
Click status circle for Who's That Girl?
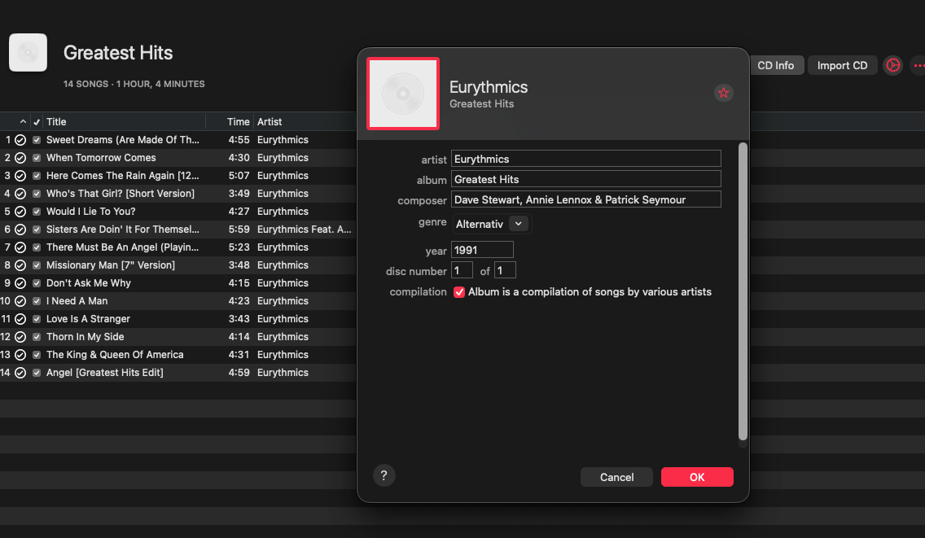point(20,194)
